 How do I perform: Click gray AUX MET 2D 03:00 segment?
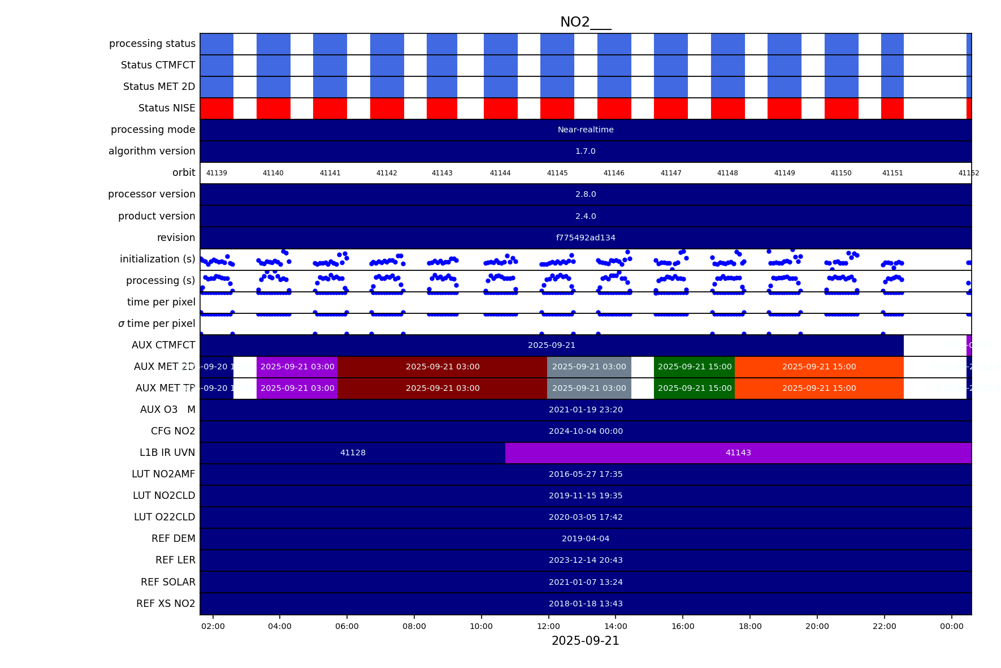pos(588,367)
